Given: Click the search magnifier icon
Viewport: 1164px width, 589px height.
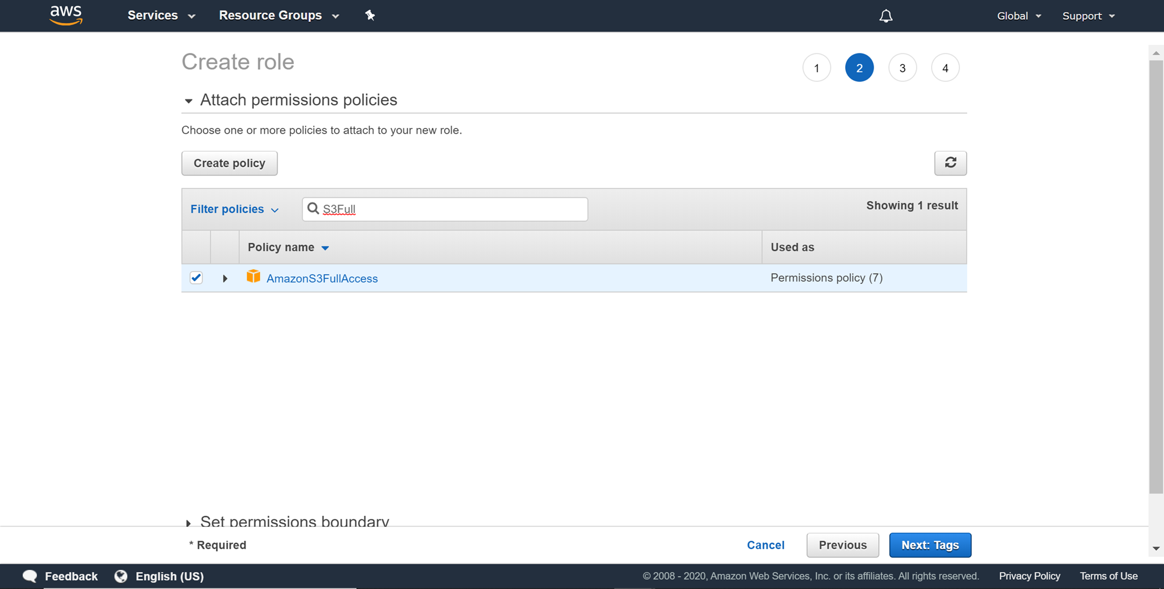Looking at the screenshot, I should click(313, 209).
